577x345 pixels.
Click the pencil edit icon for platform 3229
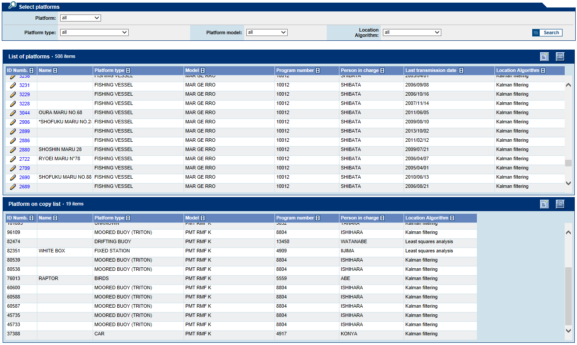coord(13,94)
